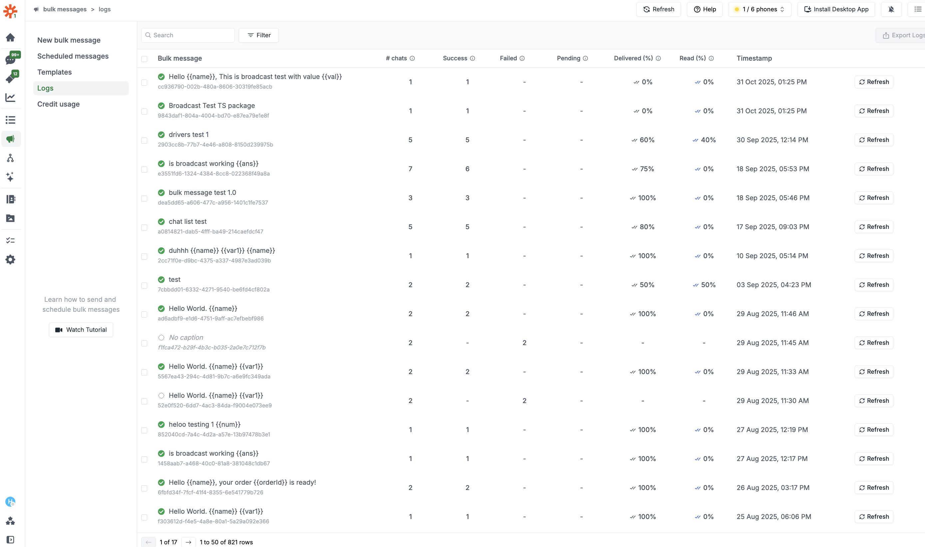Expand the 1 / 6 phones dropdown
This screenshot has width=925, height=547.
[x=760, y=9]
